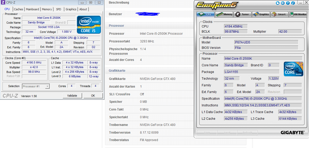Click the document icon in EasyTune6 header
The image size is (309, 148).
point(278,3)
